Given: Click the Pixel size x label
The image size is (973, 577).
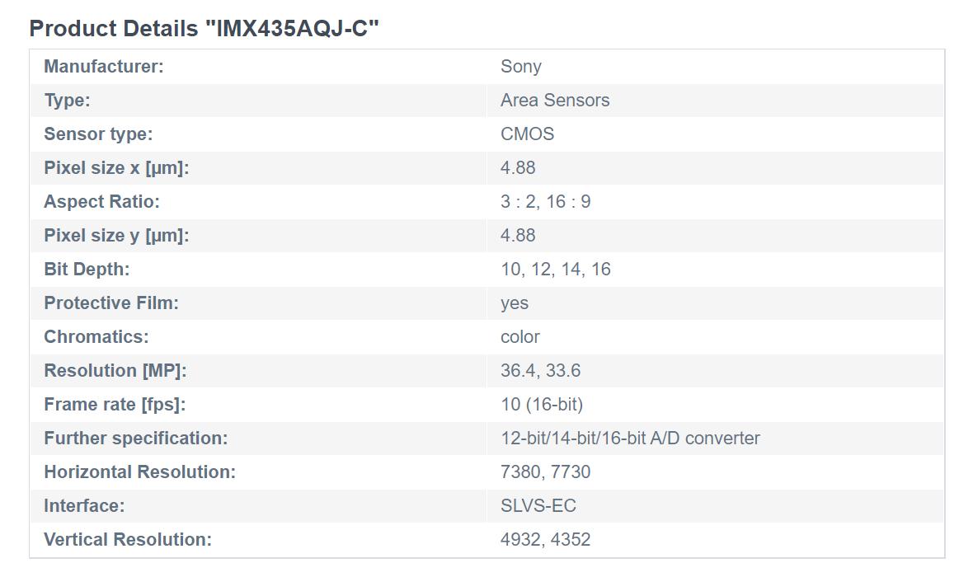Looking at the screenshot, I should (116, 168).
